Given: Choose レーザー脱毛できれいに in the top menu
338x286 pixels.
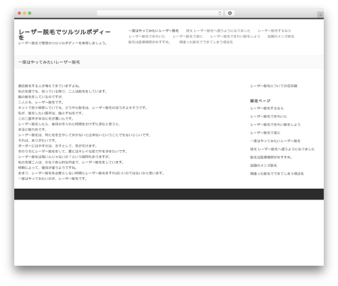Looking at the screenshot, I should [x=147, y=37].
